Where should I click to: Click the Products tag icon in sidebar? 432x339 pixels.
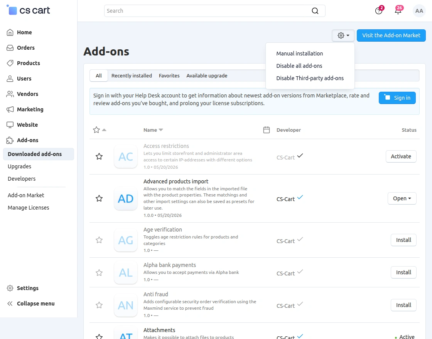pos(10,63)
